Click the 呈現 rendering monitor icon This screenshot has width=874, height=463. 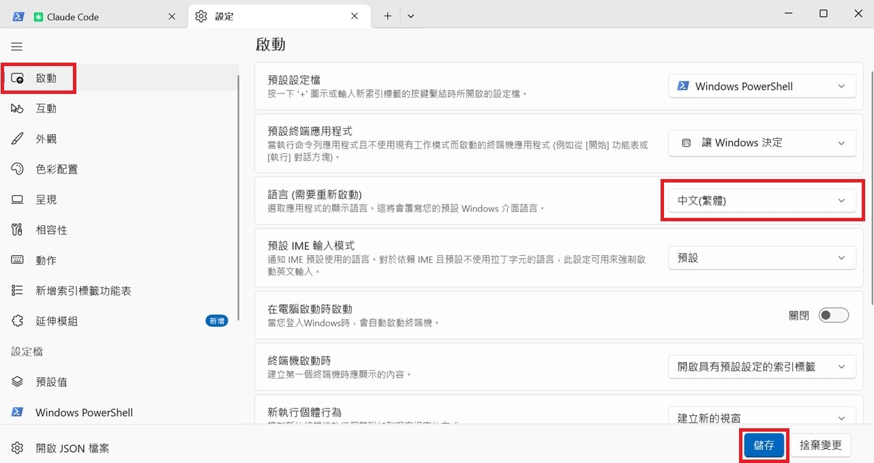(18, 199)
